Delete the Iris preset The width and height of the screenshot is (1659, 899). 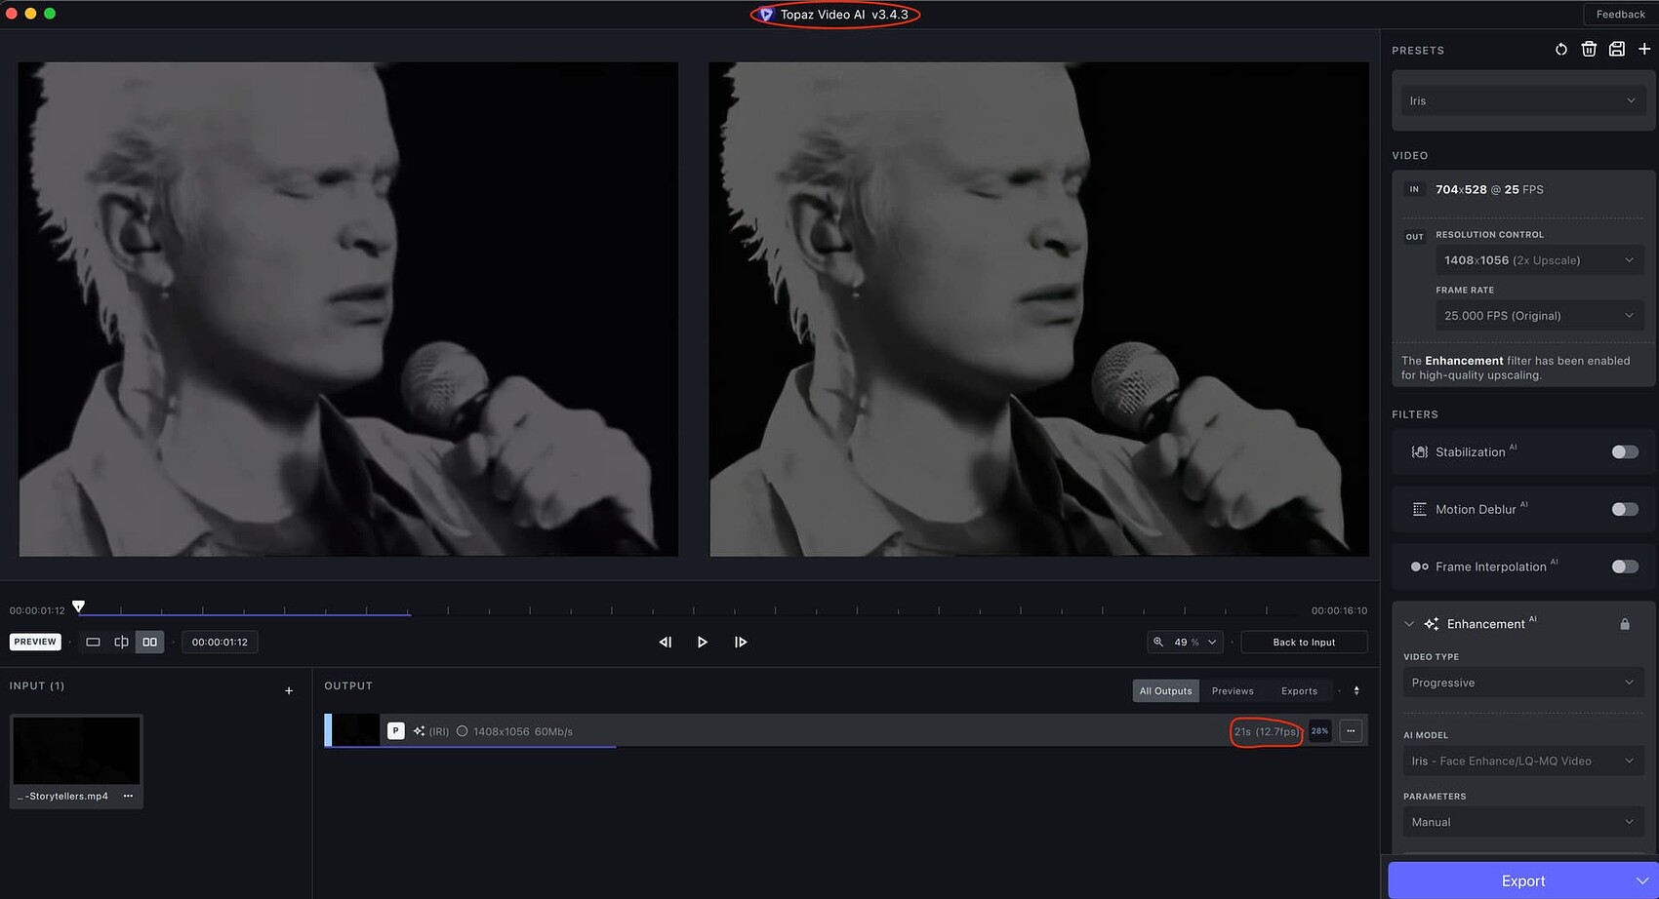pos(1589,49)
